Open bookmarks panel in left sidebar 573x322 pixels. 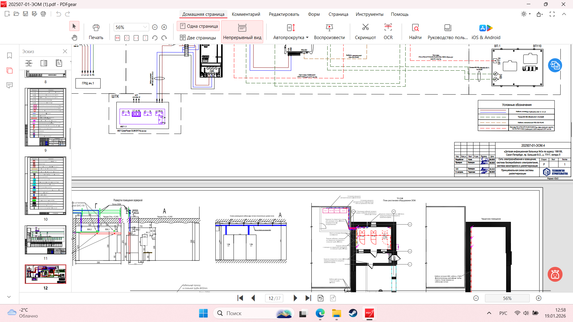pyautogui.click(x=10, y=56)
